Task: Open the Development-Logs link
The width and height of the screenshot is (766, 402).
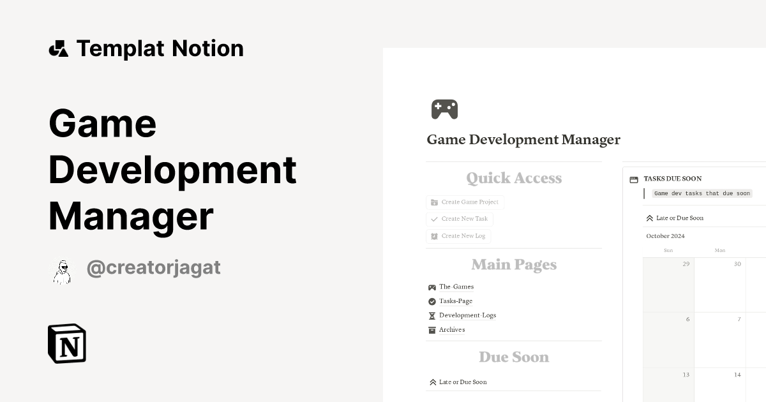Action: pos(467,315)
